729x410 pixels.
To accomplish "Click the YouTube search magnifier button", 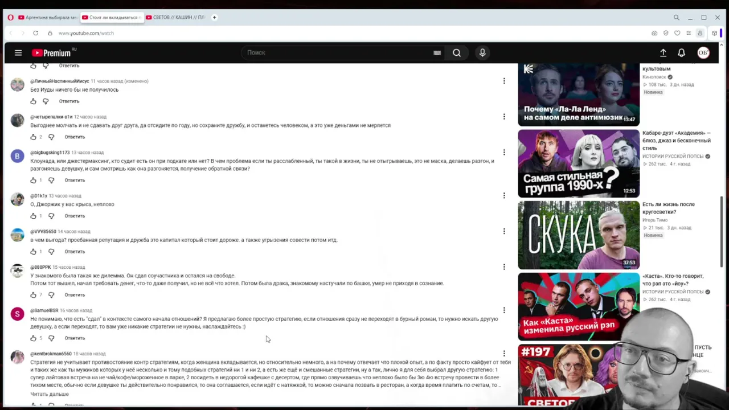I will pyautogui.click(x=457, y=53).
